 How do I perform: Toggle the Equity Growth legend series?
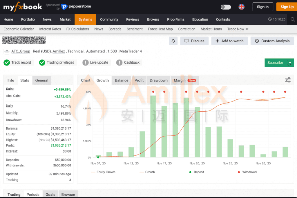[x=103, y=172]
